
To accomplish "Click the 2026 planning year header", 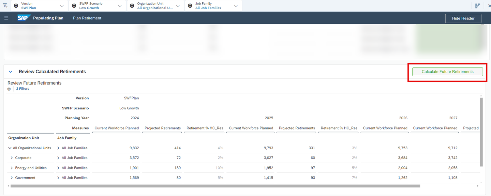I will pos(403,118).
